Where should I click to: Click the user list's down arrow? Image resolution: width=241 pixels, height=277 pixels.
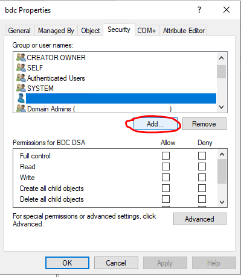click(222, 107)
